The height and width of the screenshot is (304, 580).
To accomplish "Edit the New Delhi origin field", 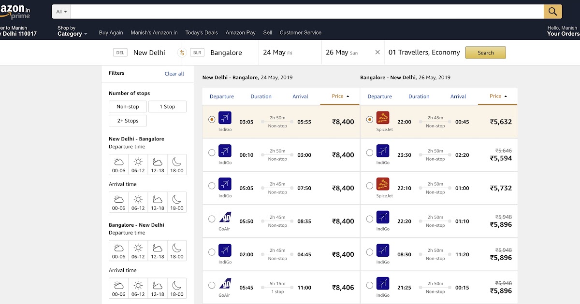I will [149, 53].
